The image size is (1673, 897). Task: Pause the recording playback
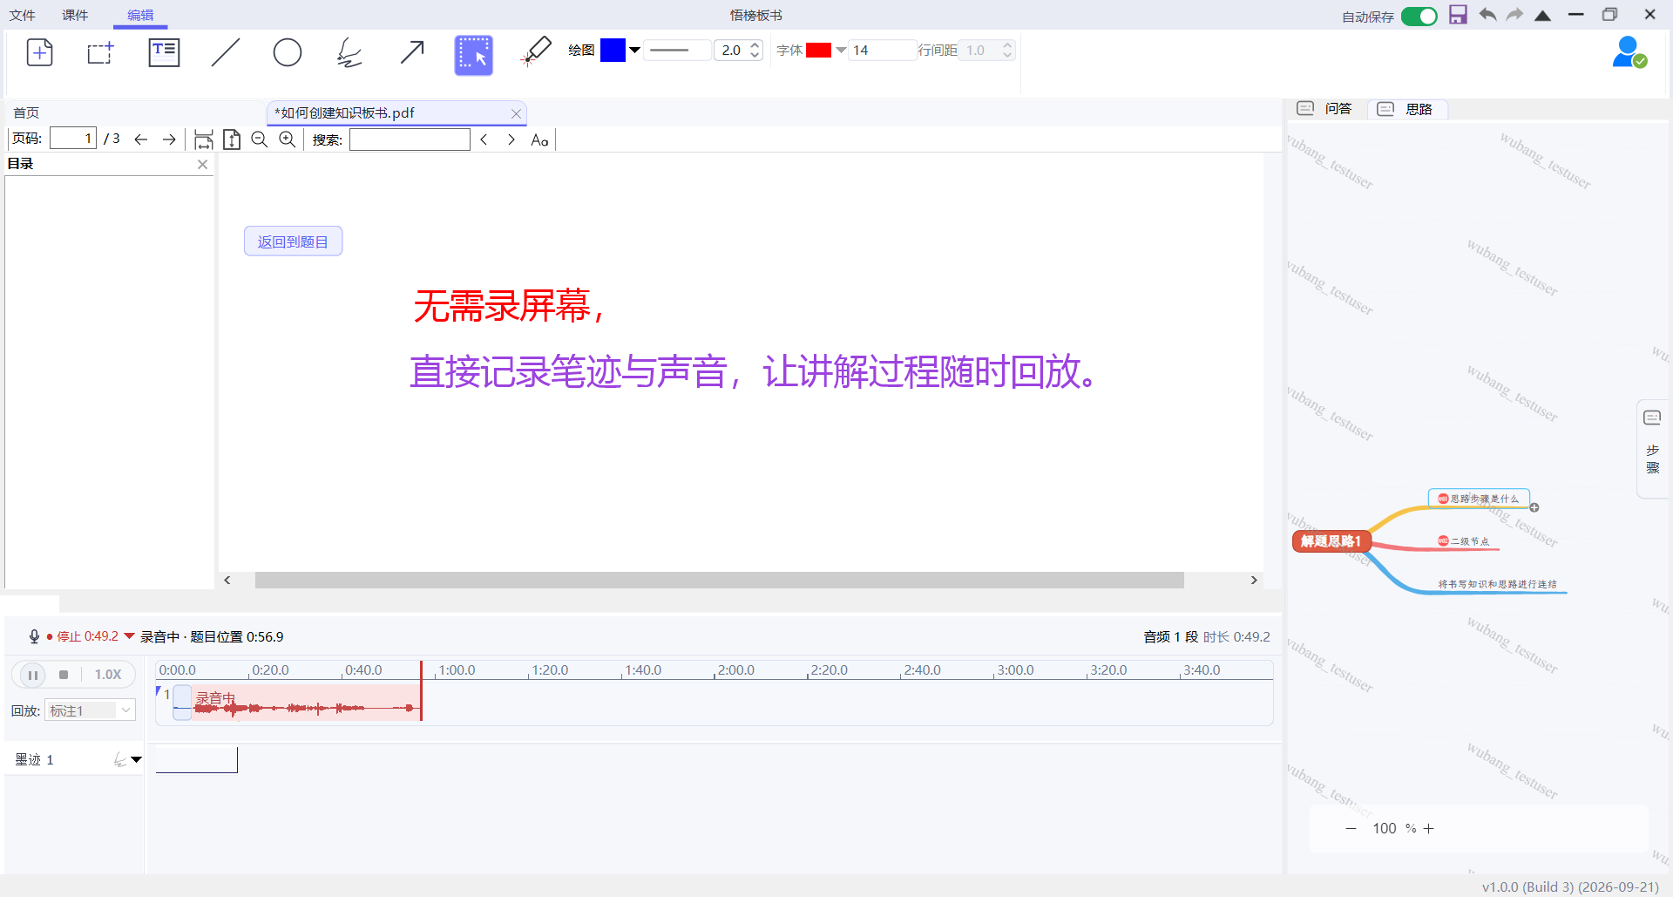point(33,675)
